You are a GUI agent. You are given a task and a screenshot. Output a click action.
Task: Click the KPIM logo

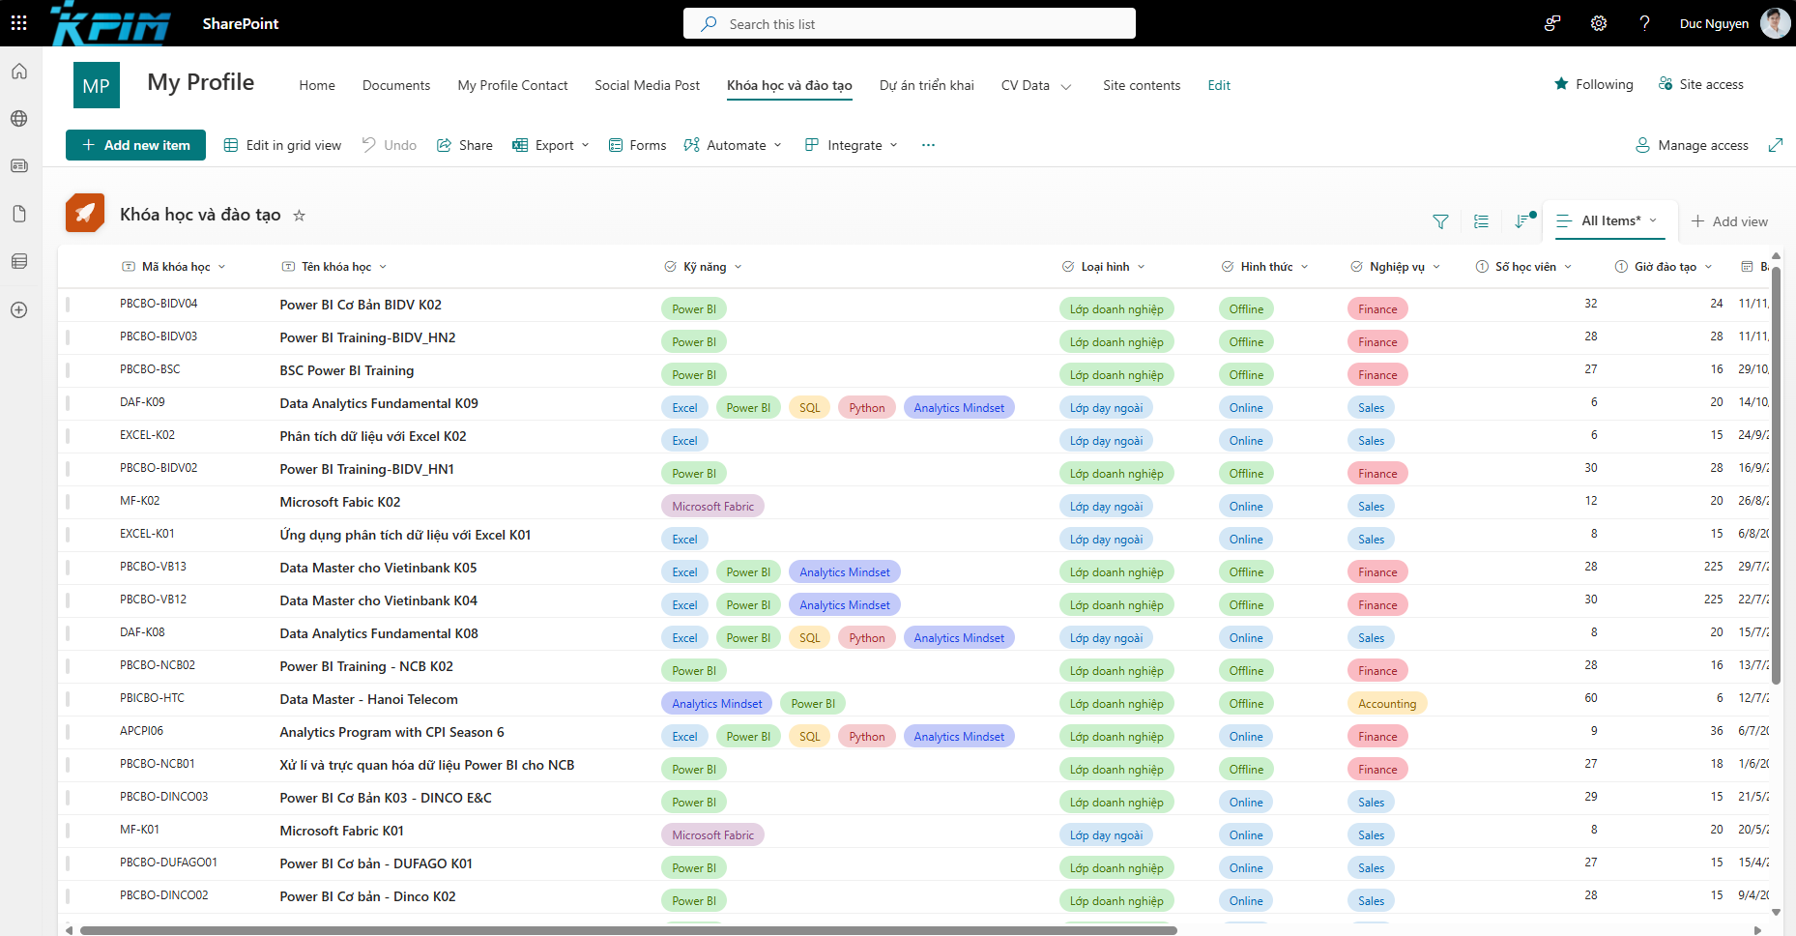(x=109, y=23)
